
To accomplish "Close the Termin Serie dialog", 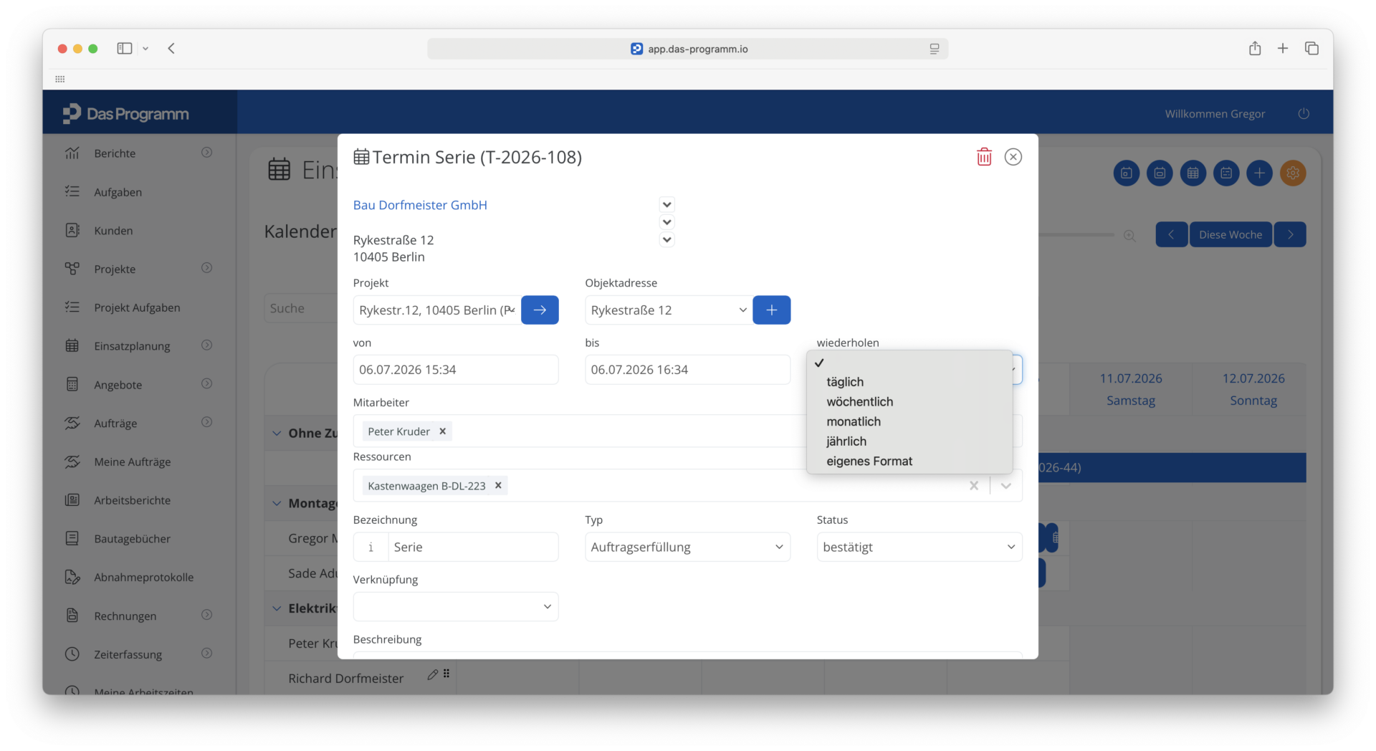I will 1013,157.
